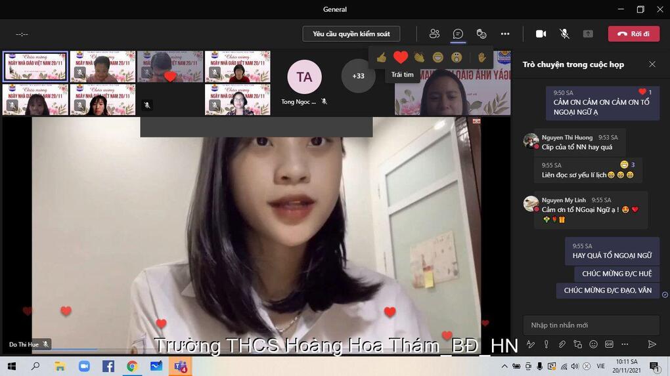Leave the meeting with Rời đi button

tap(634, 33)
